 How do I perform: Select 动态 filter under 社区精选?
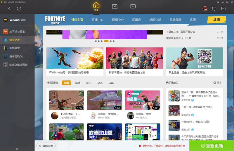(x=100, y=83)
